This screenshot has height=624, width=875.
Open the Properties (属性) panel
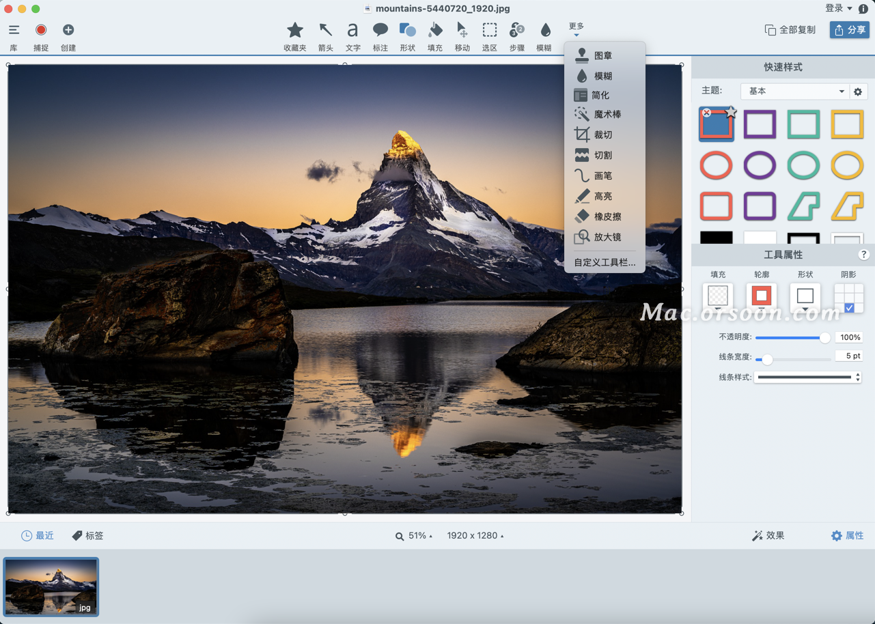847,536
